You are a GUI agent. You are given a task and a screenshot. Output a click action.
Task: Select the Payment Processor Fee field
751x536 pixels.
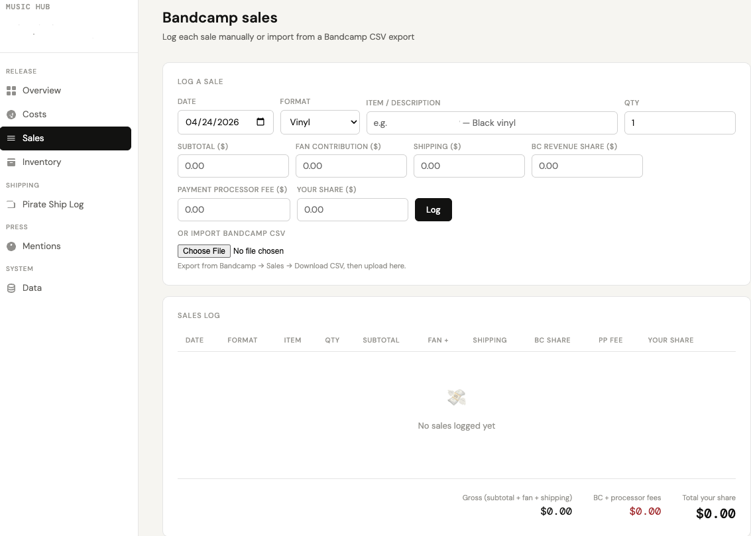233,209
